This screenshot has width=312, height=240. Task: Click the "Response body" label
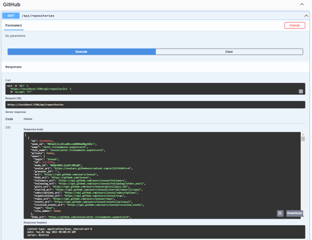[33, 129]
